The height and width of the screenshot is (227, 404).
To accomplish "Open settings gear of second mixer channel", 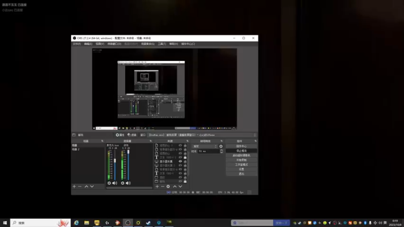I will click(x=123, y=183).
